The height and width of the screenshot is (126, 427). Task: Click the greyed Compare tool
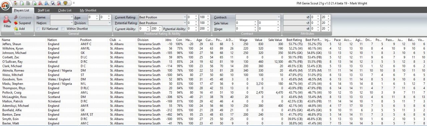(23, 17)
